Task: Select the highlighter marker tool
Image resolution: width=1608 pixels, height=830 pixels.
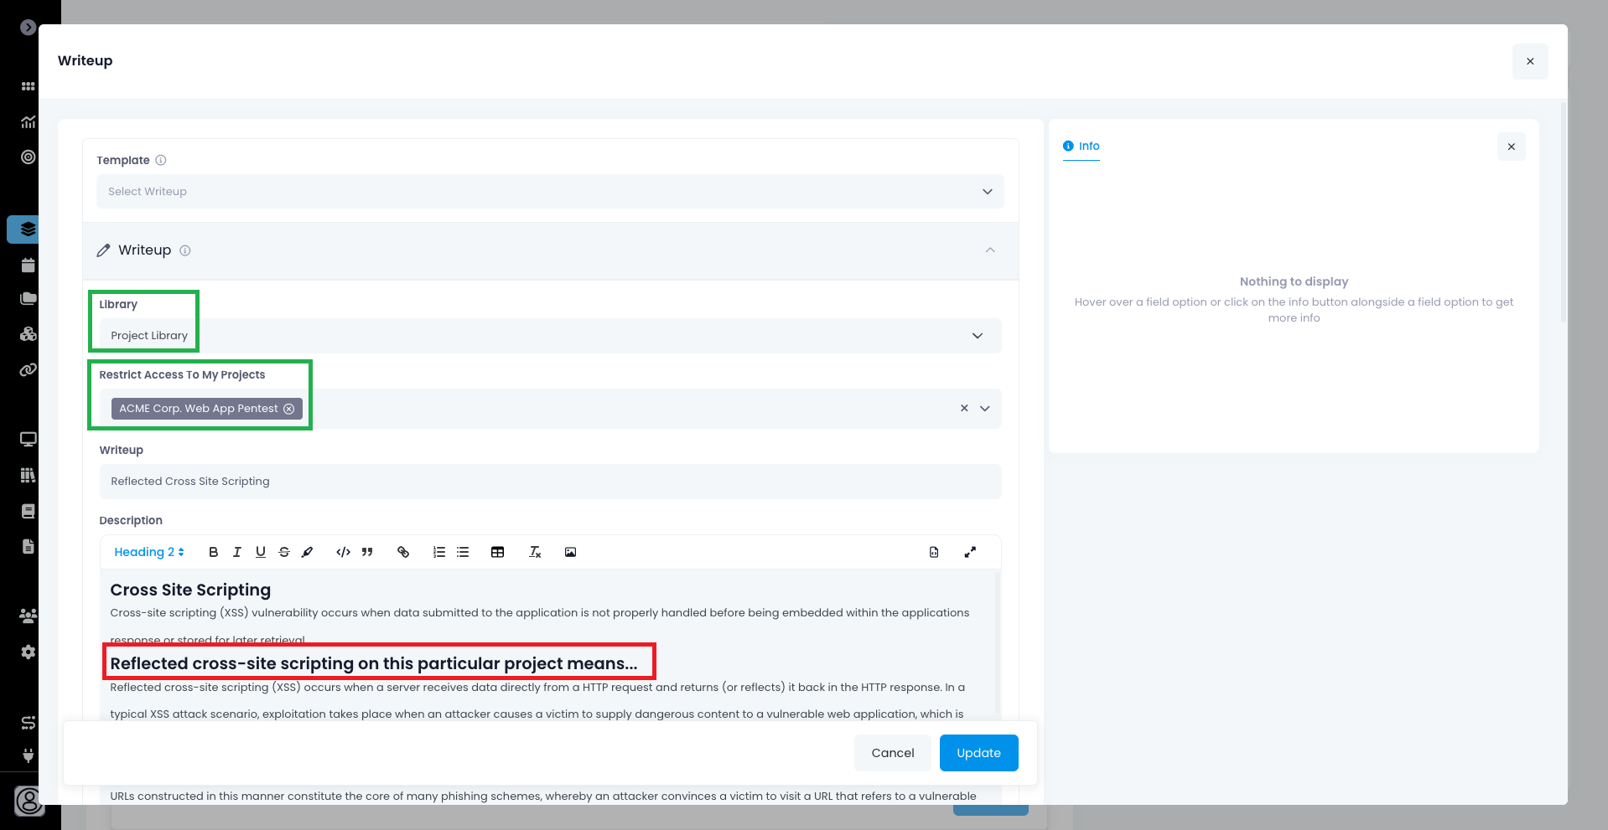Action: point(308,552)
